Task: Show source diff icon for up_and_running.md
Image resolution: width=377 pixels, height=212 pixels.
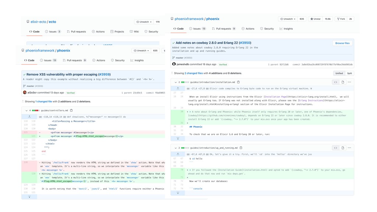Action: [335, 148]
